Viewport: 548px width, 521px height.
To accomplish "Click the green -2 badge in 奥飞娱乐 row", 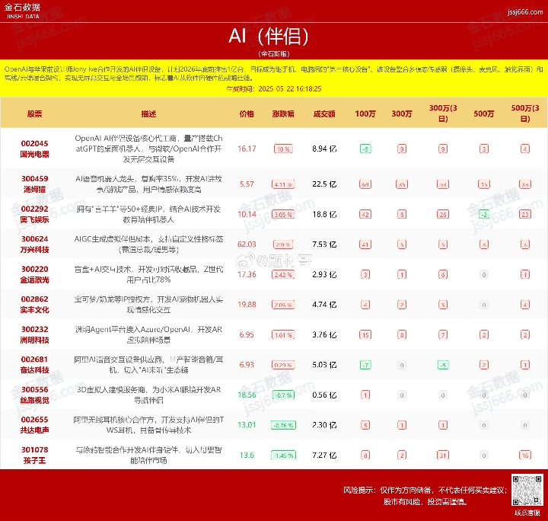I will [484, 214].
